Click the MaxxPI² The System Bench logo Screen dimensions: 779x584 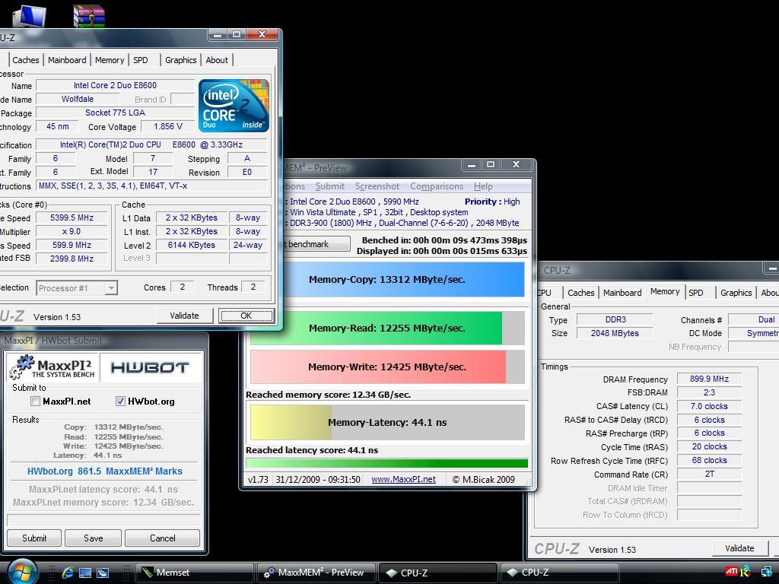(x=52, y=367)
